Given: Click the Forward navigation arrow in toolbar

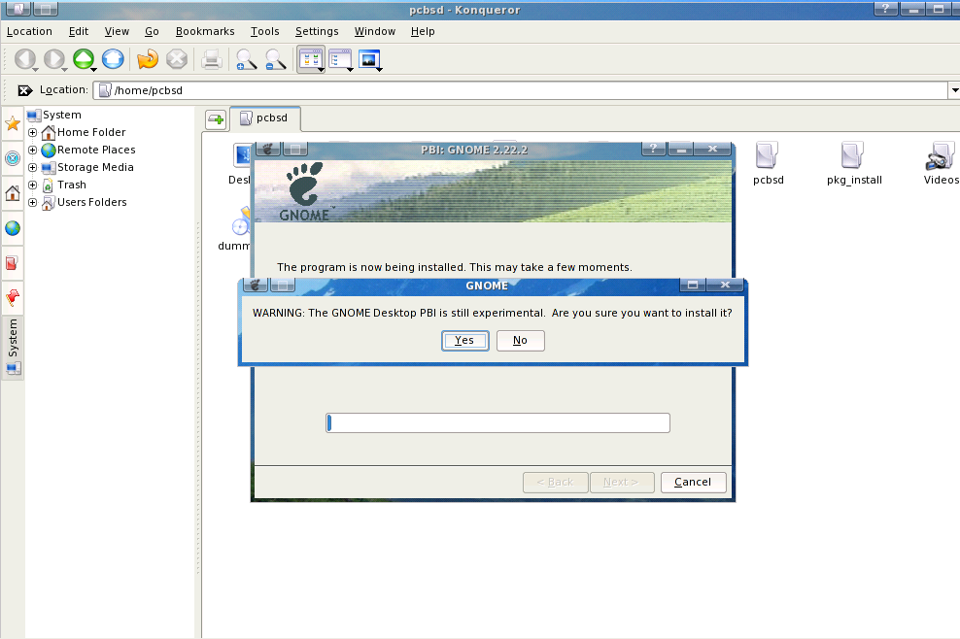Looking at the screenshot, I should (54, 59).
